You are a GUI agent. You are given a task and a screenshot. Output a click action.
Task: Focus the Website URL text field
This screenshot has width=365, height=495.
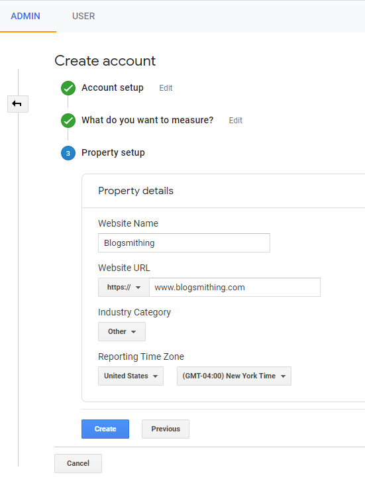click(x=235, y=288)
